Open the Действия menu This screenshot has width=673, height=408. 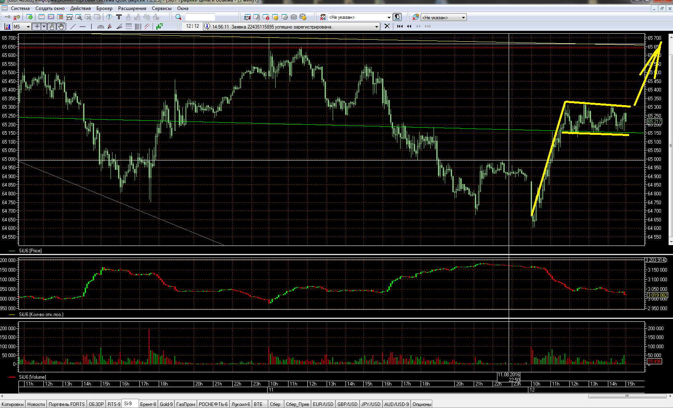[80, 8]
